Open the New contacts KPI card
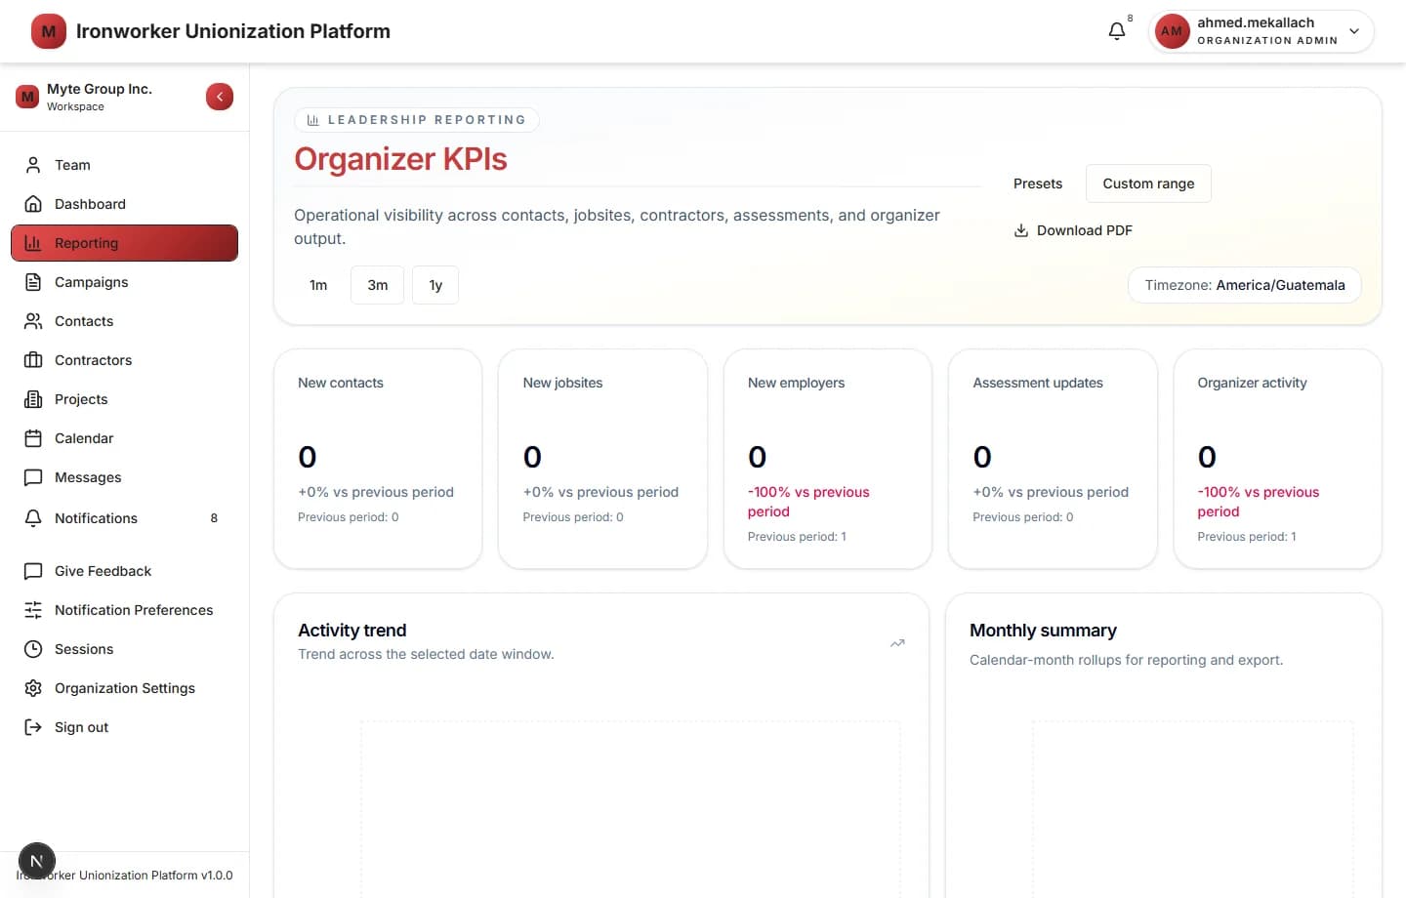1406x898 pixels. [378, 459]
